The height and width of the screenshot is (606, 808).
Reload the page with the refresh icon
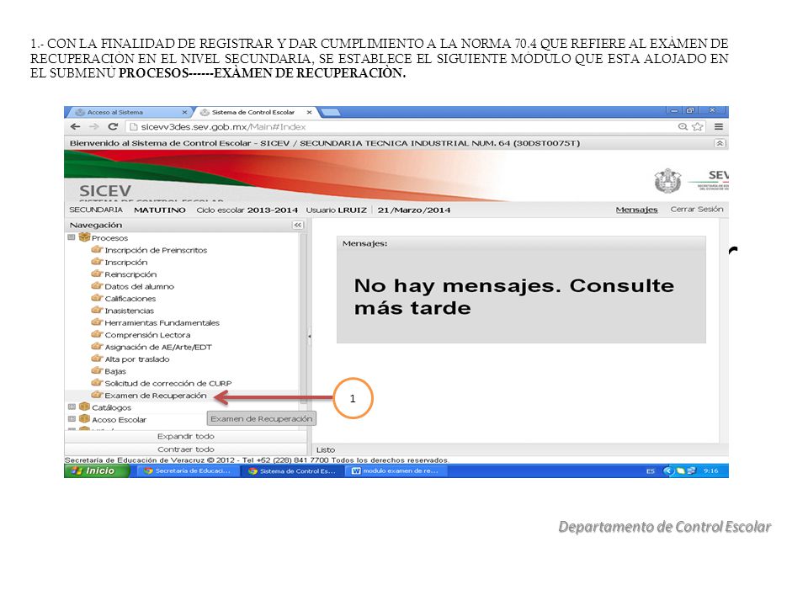(x=113, y=127)
